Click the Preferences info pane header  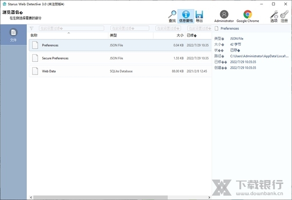click(230, 28)
